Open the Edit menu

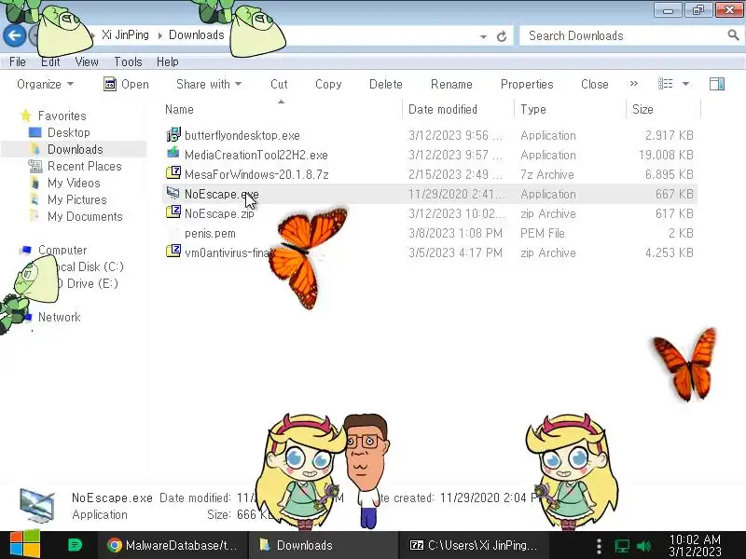point(50,61)
